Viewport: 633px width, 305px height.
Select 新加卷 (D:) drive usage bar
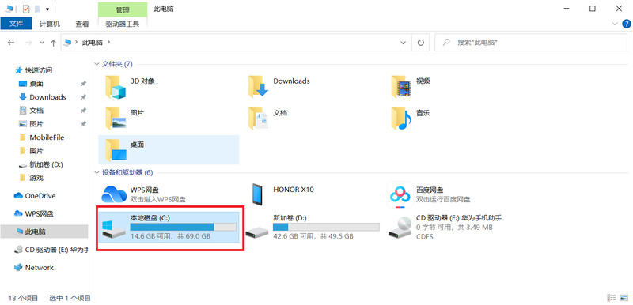[x=326, y=227]
